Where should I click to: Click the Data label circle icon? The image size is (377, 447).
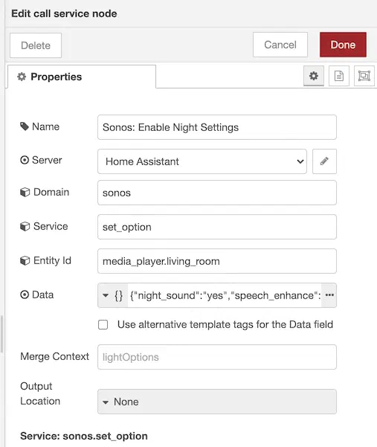[25, 295]
